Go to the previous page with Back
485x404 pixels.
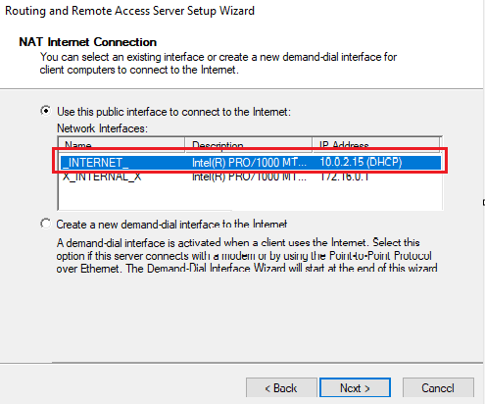click(281, 388)
